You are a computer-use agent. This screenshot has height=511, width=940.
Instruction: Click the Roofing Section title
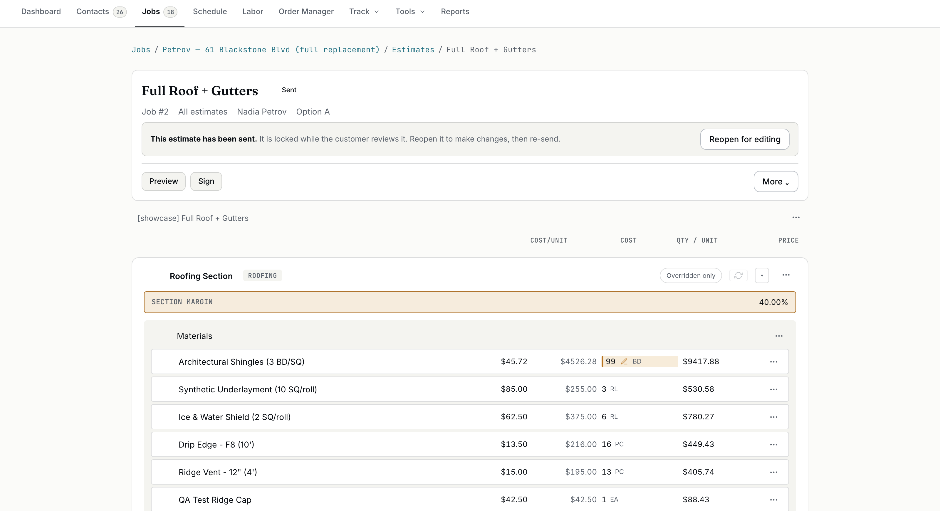click(x=201, y=276)
